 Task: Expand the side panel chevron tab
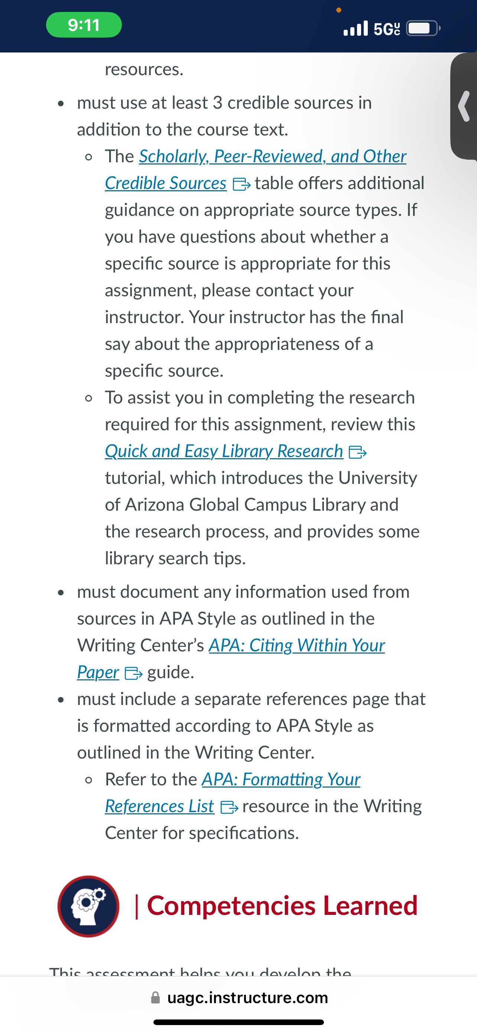click(464, 106)
